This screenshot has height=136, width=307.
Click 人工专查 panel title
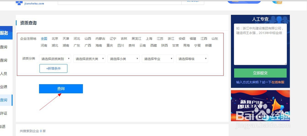(260, 19)
